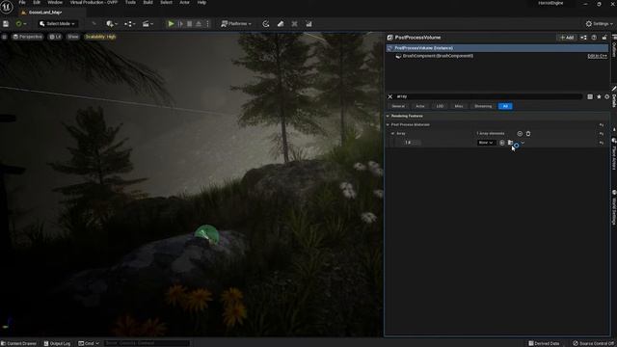Click the Blueprint hierarchy icon next to Add
This screenshot has height=347, width=617.
coord(583,38)
